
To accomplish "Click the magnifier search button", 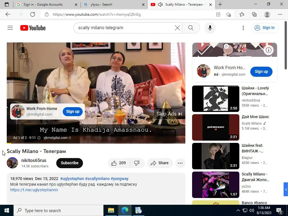I will coord(191,28).
